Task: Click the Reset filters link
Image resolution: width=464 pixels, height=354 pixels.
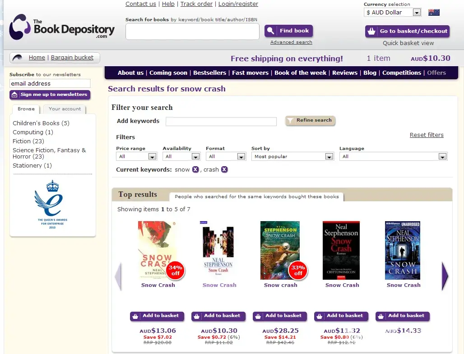Action: pyautogui.click(x=427, y=135)
